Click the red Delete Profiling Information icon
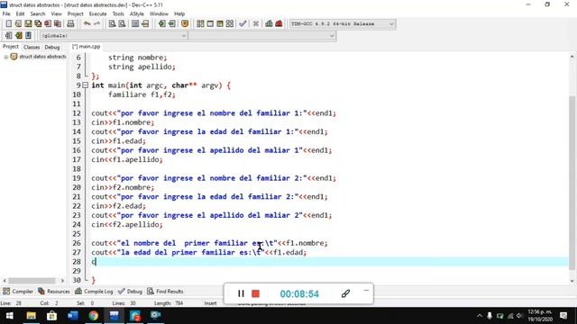This screenshot has width=577, height=324. coord(279,24)
